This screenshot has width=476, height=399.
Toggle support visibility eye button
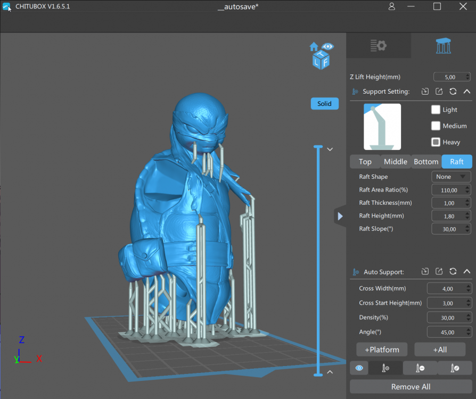[359, 368]
